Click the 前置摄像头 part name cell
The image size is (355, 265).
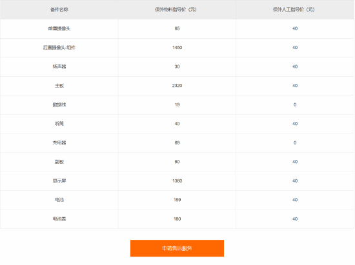[x=59, y=28]
